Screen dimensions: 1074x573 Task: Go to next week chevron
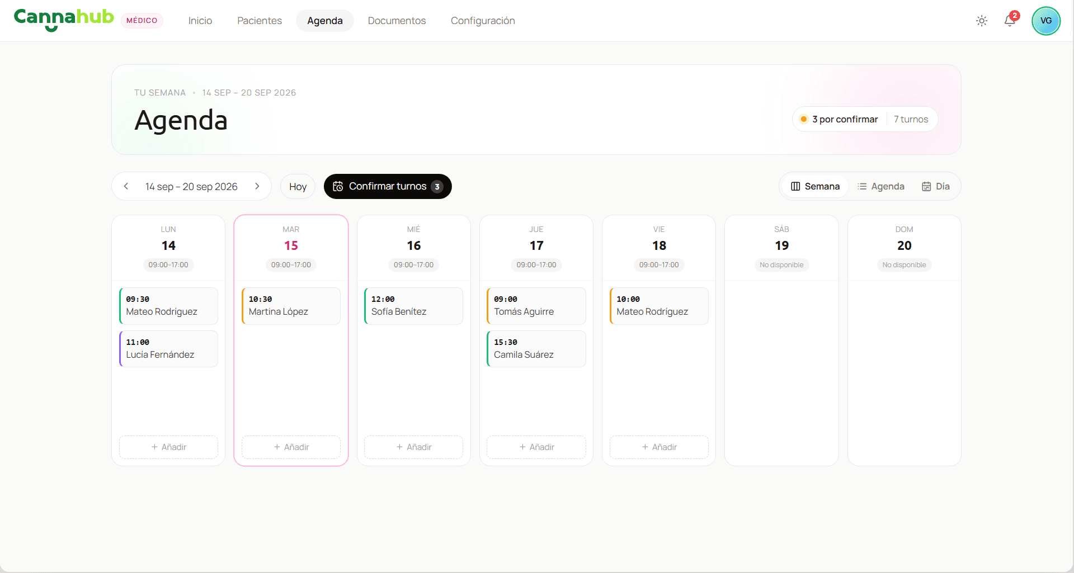[x=257, y=186]
